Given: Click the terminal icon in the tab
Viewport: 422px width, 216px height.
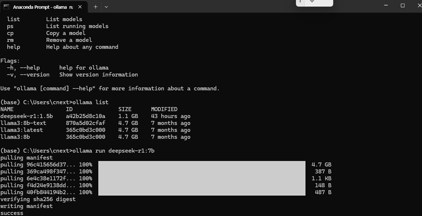Looking at the screenshot, I should coord(6,7).
